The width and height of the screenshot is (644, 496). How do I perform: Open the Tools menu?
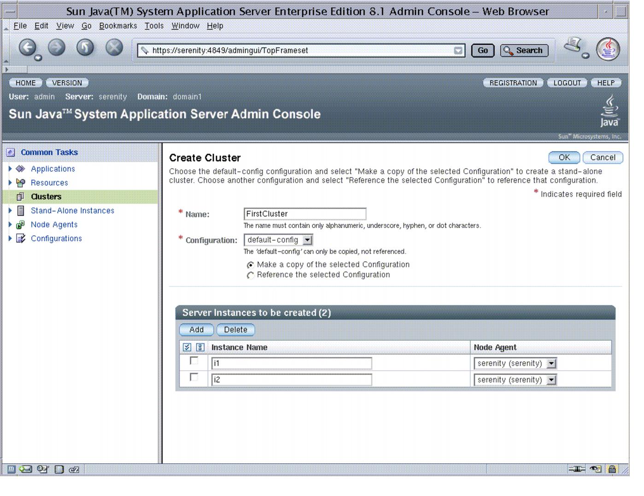click(x=154, y=26)
